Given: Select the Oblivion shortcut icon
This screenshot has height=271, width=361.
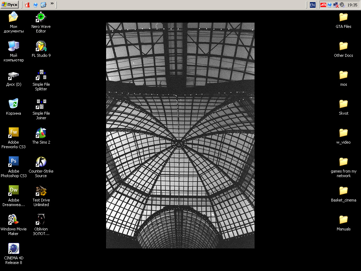Looking at the screenshot, I should (41, 225).
